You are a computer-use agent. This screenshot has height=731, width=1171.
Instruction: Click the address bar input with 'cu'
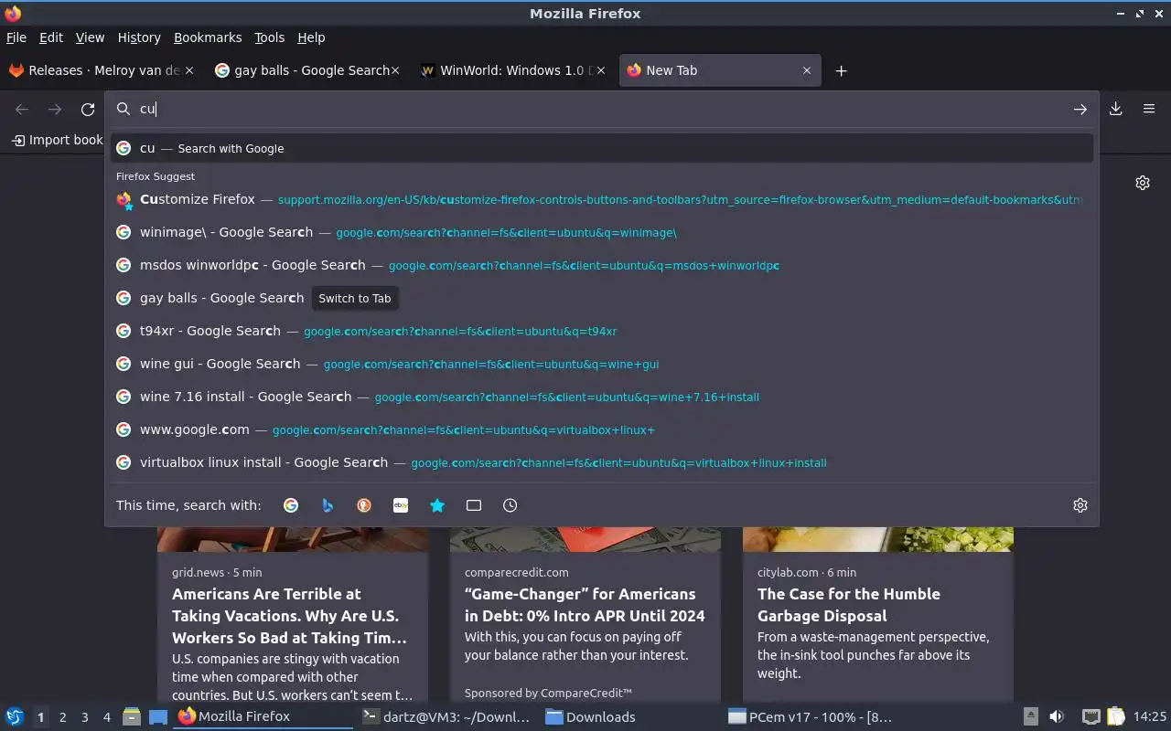point(604,109)
